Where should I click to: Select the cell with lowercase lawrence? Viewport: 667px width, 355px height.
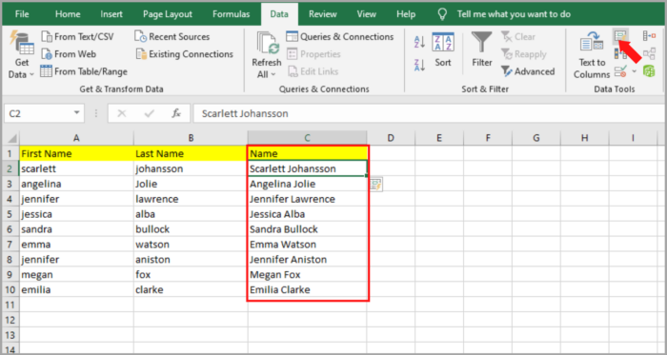[191, 199]
